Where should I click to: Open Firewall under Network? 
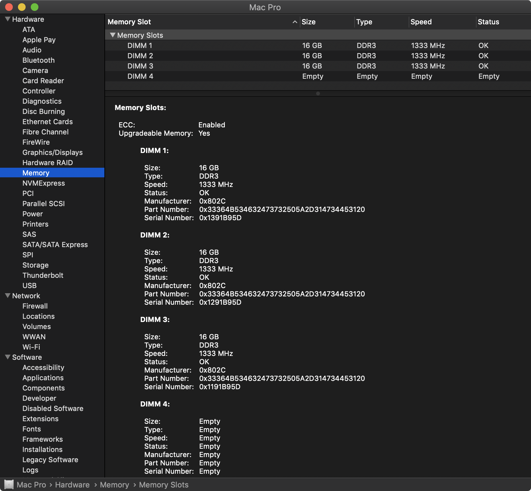point(35,306)
